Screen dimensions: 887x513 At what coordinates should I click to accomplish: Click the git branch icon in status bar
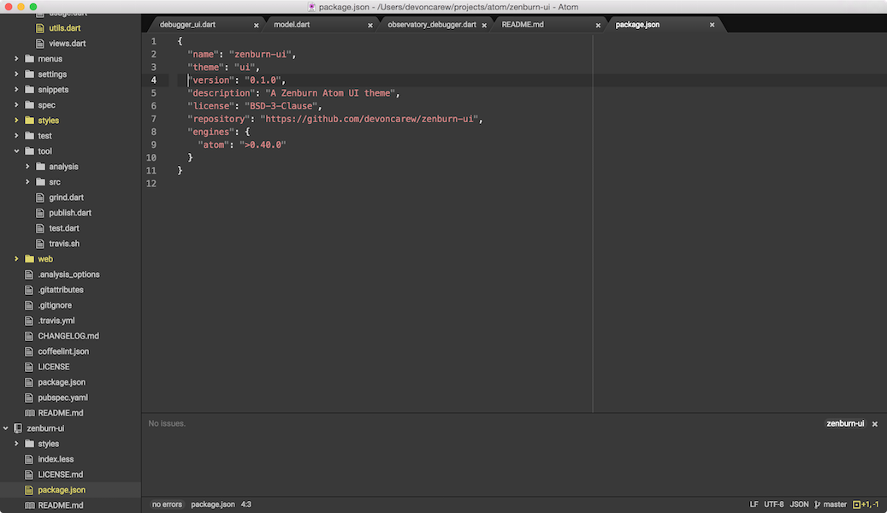pos(818,504)
